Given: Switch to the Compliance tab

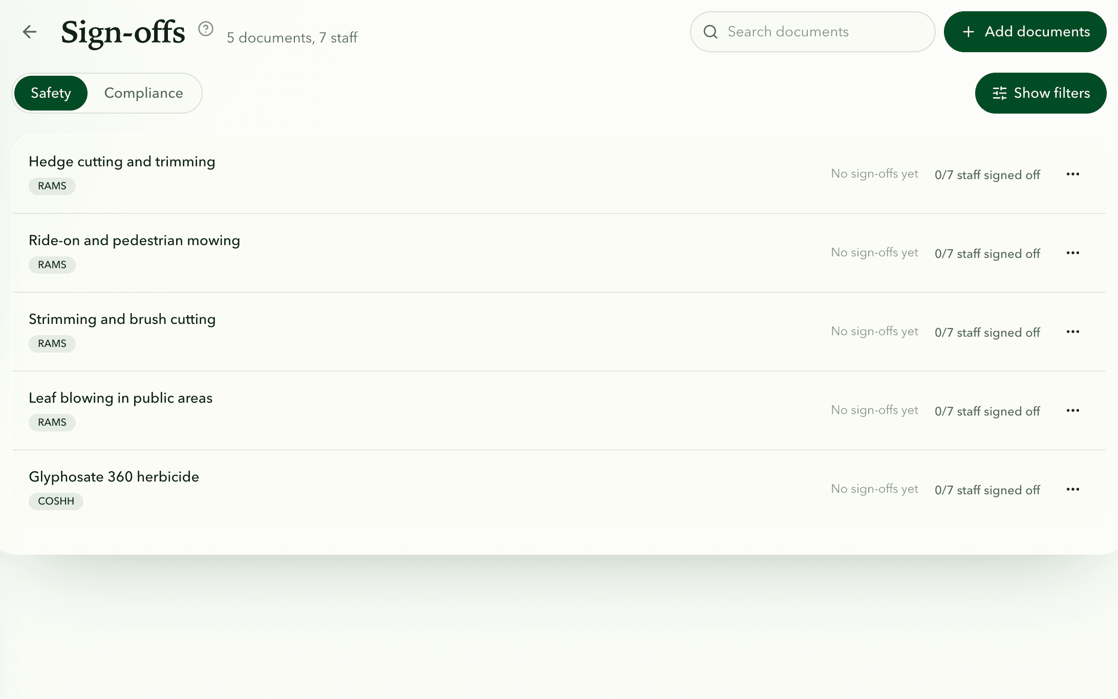Looking at the screenshot, I should pyautogui.click(x=144, y=93).
